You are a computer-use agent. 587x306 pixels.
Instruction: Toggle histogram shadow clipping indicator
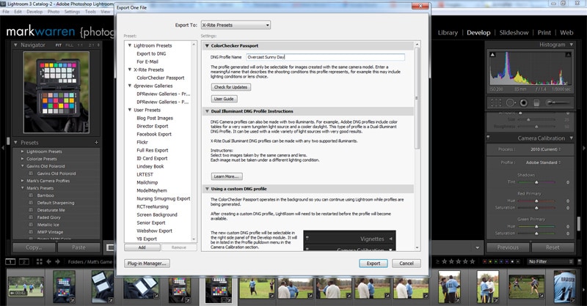pyautogui.click(x=492, y=55)
